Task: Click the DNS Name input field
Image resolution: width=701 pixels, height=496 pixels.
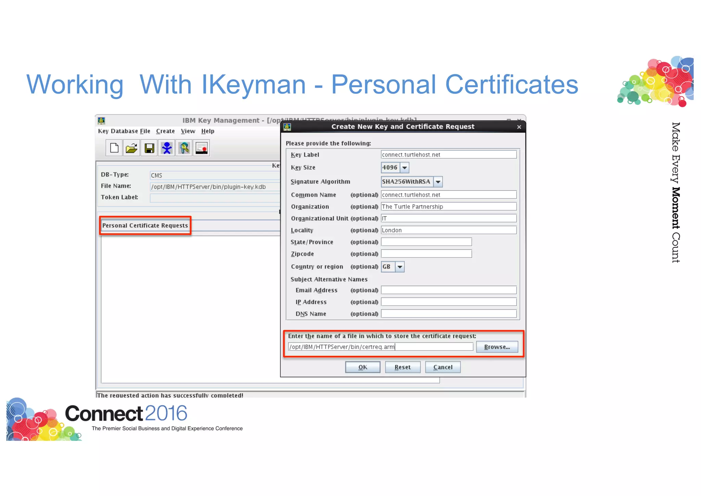Action: 449,314
